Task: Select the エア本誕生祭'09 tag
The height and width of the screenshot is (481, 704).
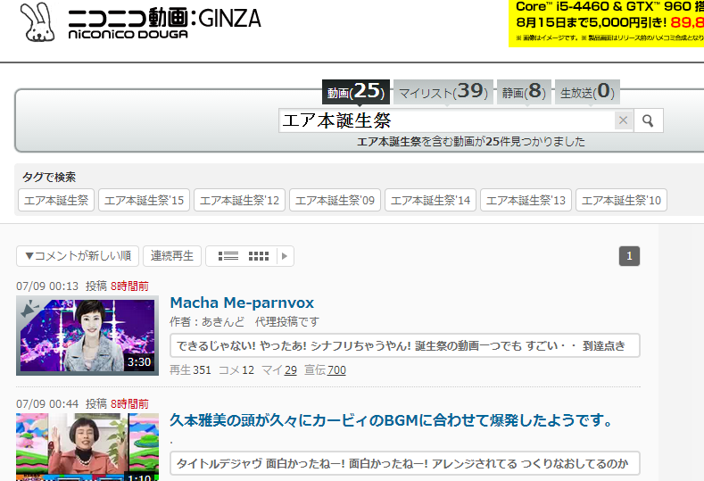Action: click(x=335, y=200)
